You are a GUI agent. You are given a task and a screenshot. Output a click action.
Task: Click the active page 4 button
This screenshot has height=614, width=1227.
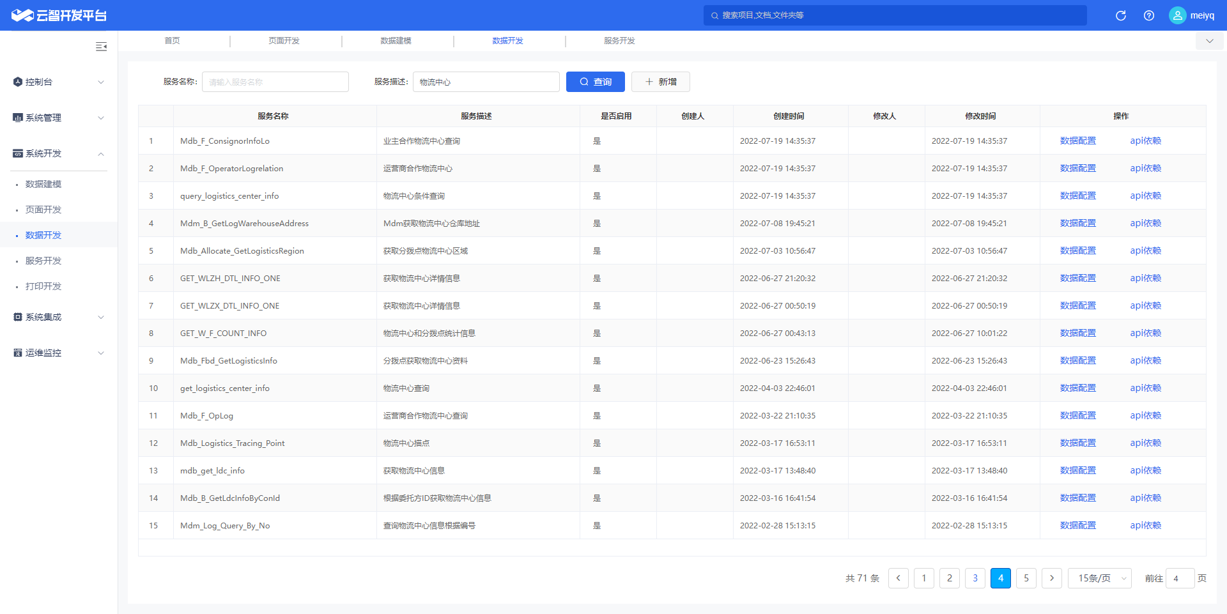tap(1000, 578)
